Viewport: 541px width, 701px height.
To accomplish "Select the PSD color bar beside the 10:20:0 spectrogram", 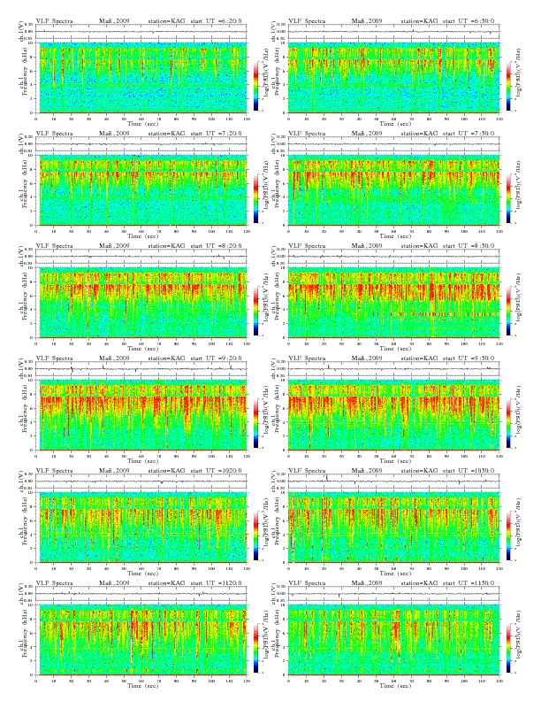I will [x=255, y=535].
